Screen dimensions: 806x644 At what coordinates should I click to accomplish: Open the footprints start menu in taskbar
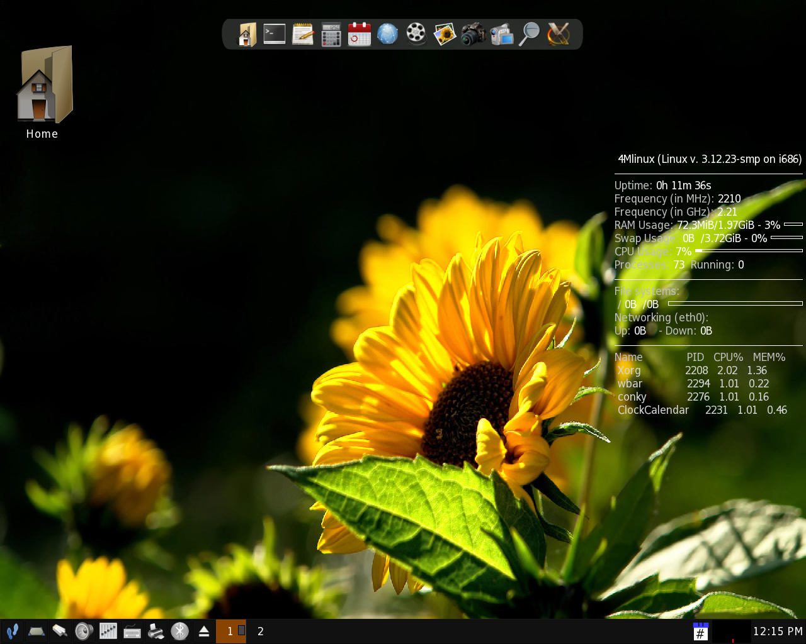[12, 631]
